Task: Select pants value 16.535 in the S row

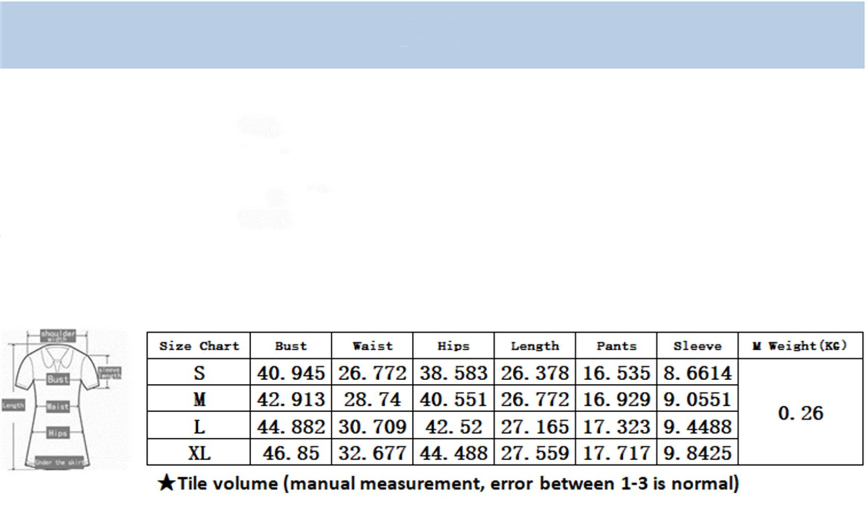Action: (x=616, y=373)
